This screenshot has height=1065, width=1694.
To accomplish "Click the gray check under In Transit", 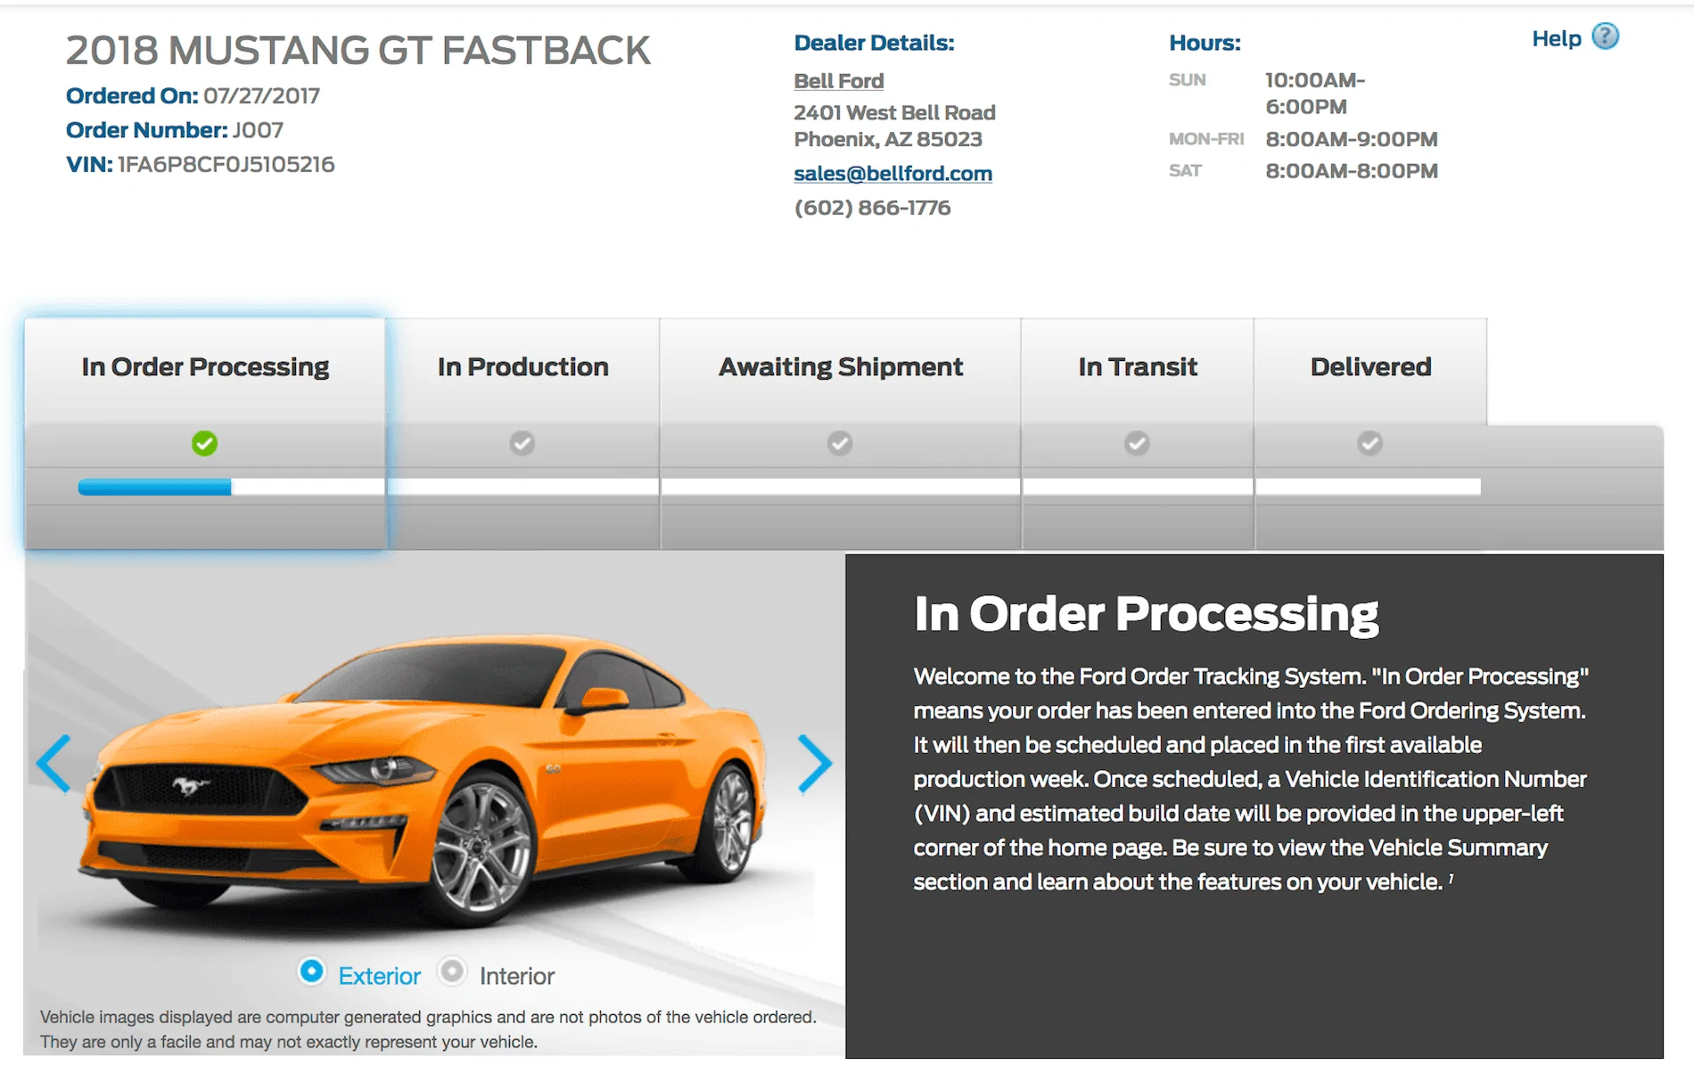I will coord(1137,443).
